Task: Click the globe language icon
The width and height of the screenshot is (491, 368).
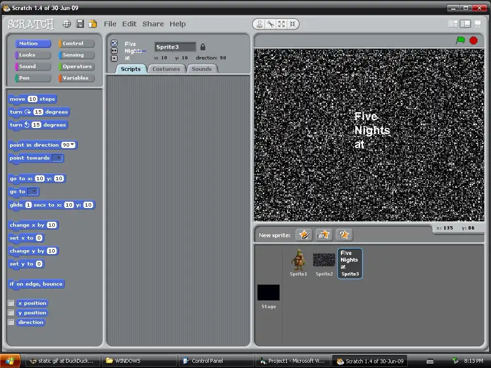Action: click(x=67, y=24)
